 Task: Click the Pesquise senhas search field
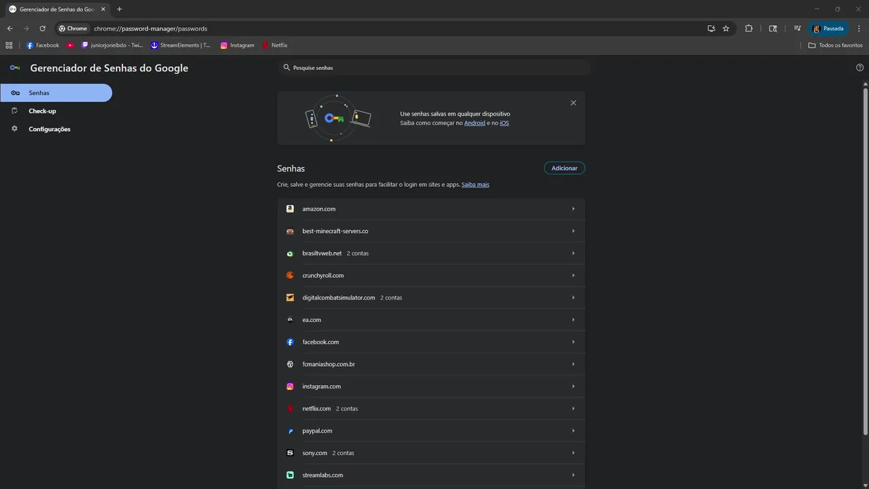(x=434, y=68)
